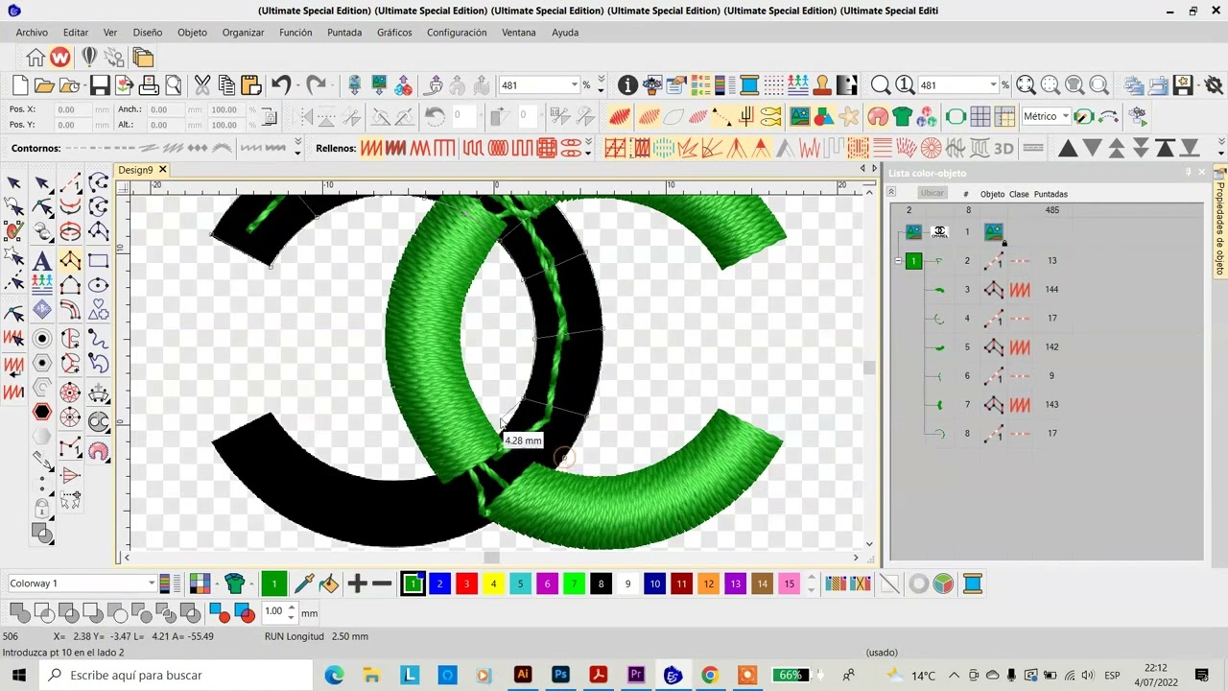Click the Remove color minus icon
Image resolution: width=1228 pixels, height=691 pixels.
click(382, 584)
